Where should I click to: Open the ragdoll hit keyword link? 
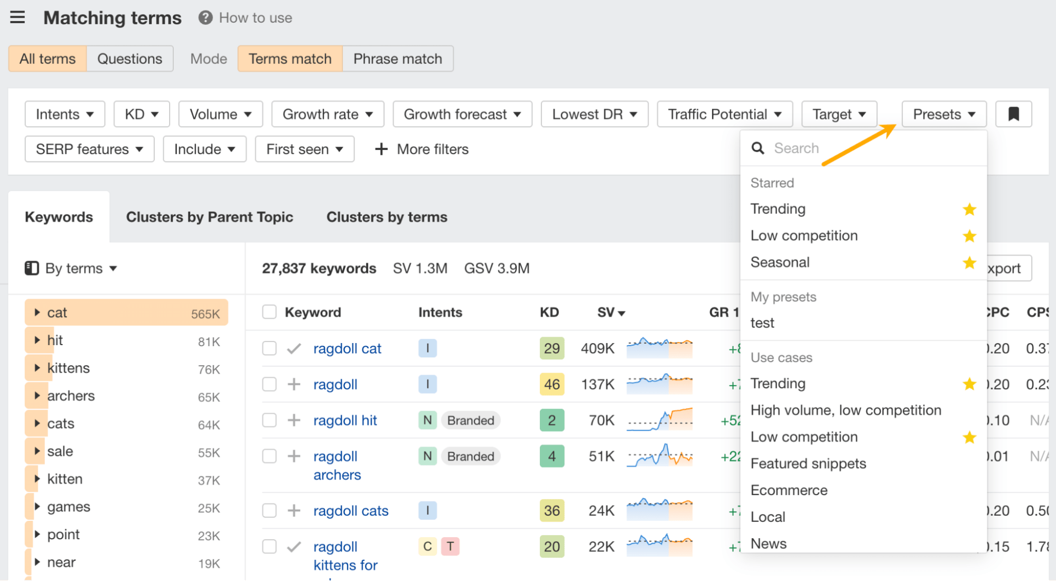[344, 420]
